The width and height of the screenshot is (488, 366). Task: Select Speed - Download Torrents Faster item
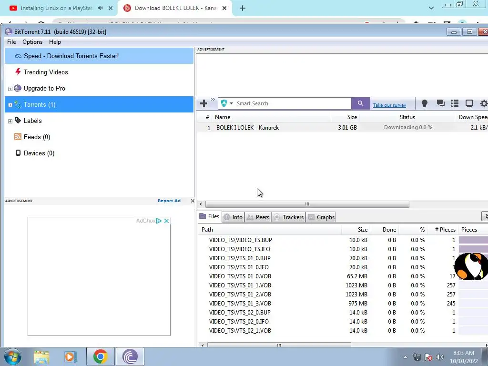(x=99, y=56)
